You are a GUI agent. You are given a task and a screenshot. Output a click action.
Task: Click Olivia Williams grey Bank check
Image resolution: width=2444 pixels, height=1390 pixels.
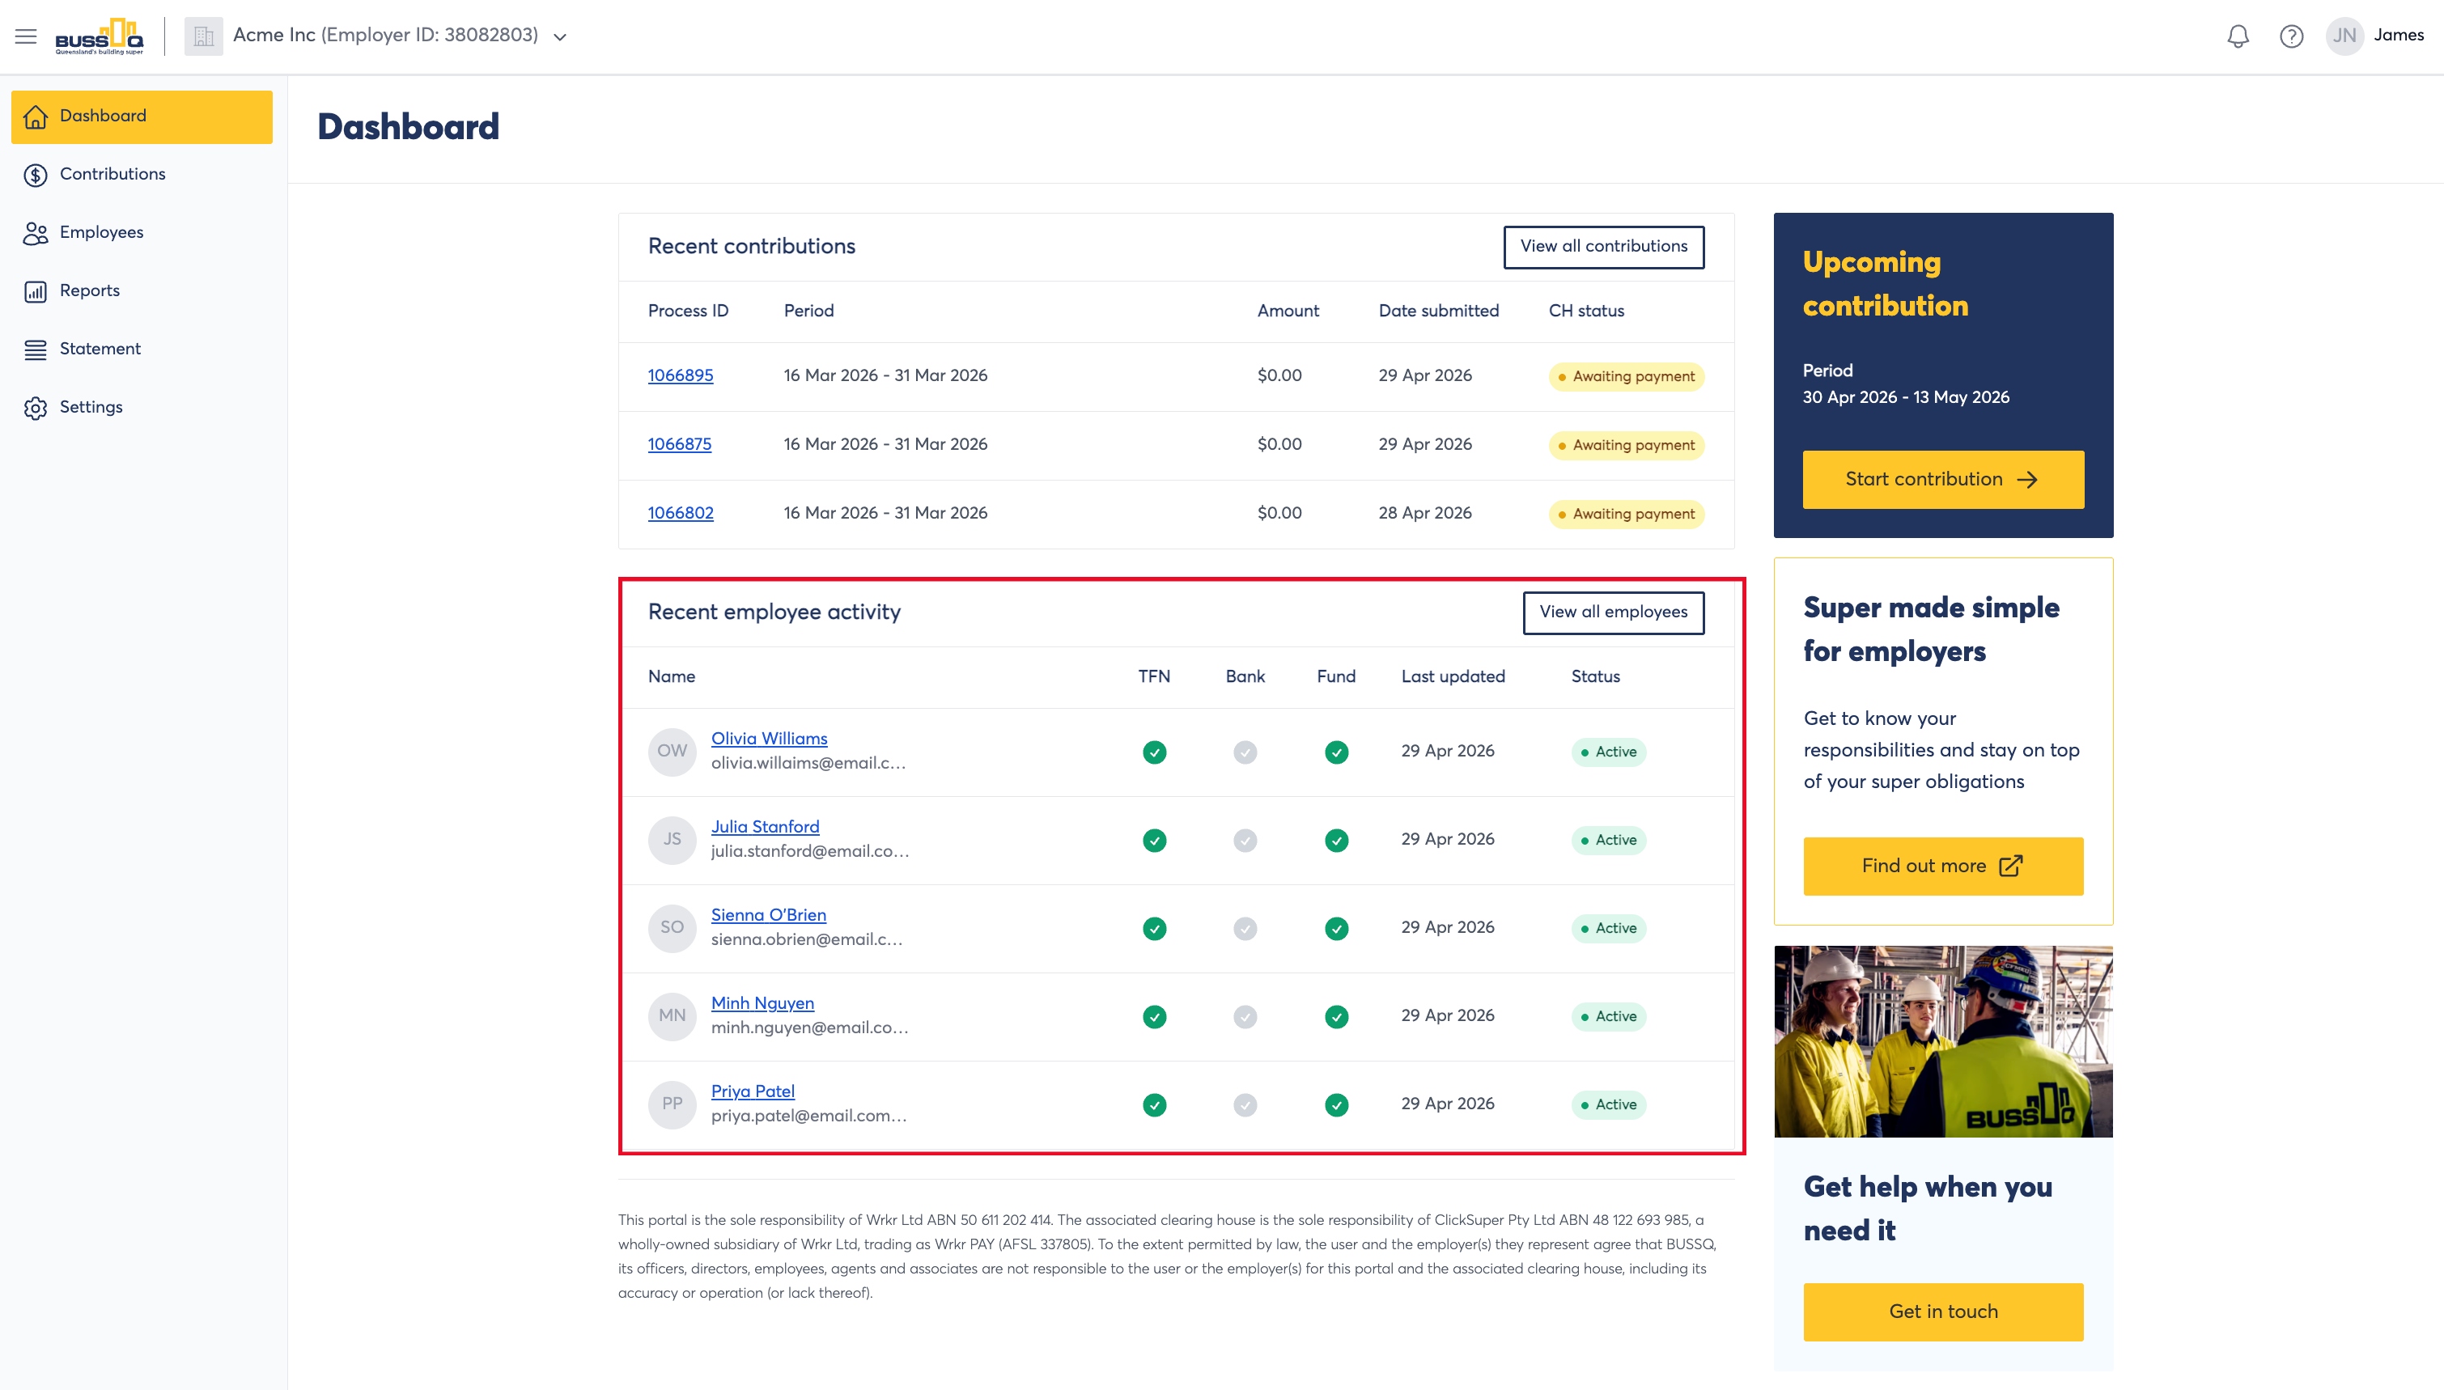[1245, 753]
